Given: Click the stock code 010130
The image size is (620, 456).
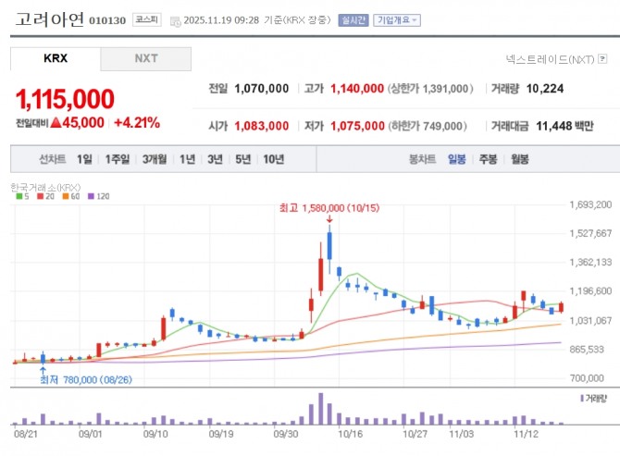Looking at the screenshot, I should 107,20.
